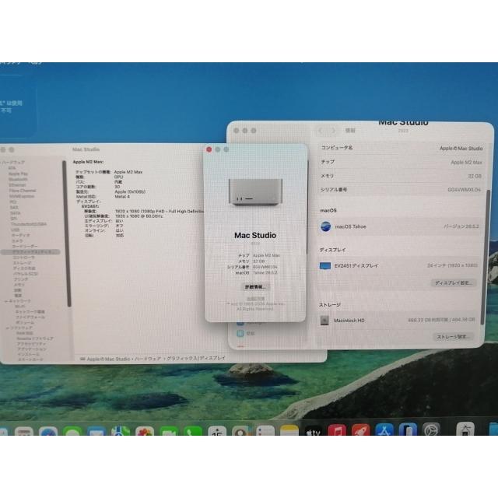
Task: Click the EV2451 display icon
Action: point(325,265)
